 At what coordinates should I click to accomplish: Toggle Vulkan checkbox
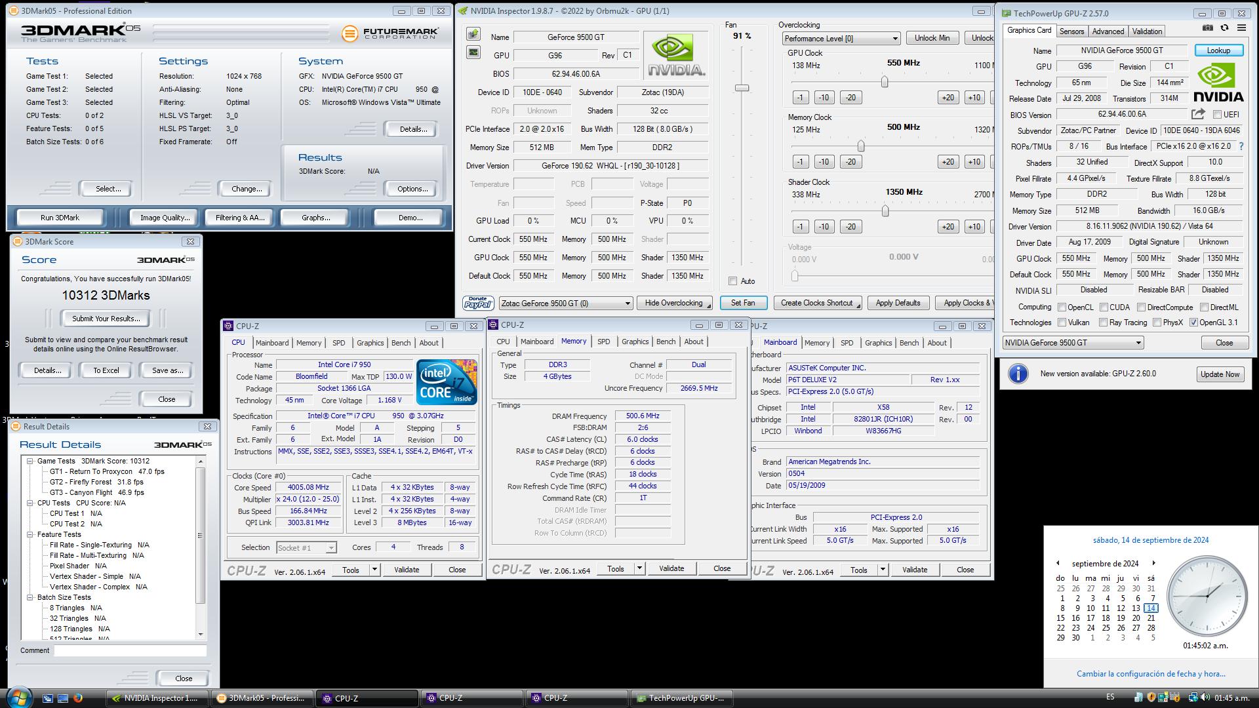(1062, 323)
